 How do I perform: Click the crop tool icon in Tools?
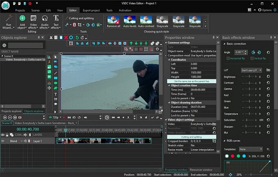pos(80,25)
